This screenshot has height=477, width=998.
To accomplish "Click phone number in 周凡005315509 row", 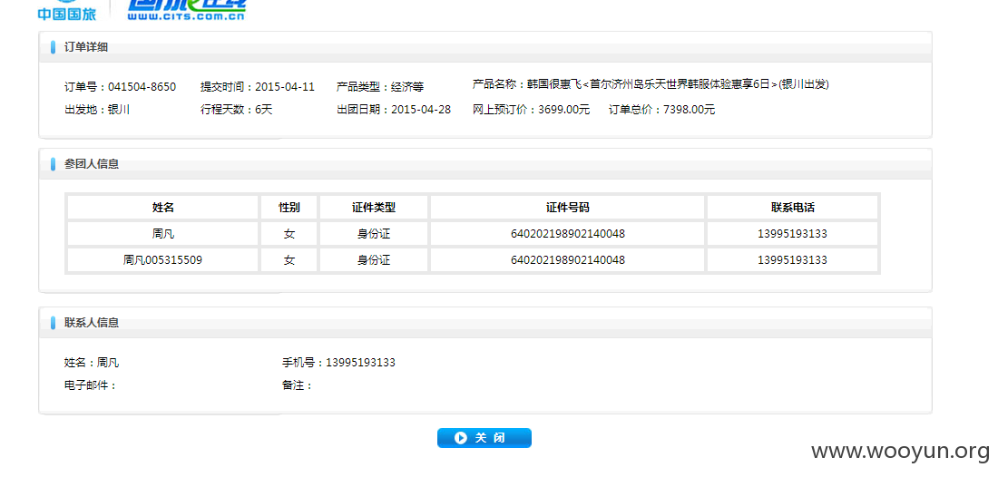I will (792, 259).
